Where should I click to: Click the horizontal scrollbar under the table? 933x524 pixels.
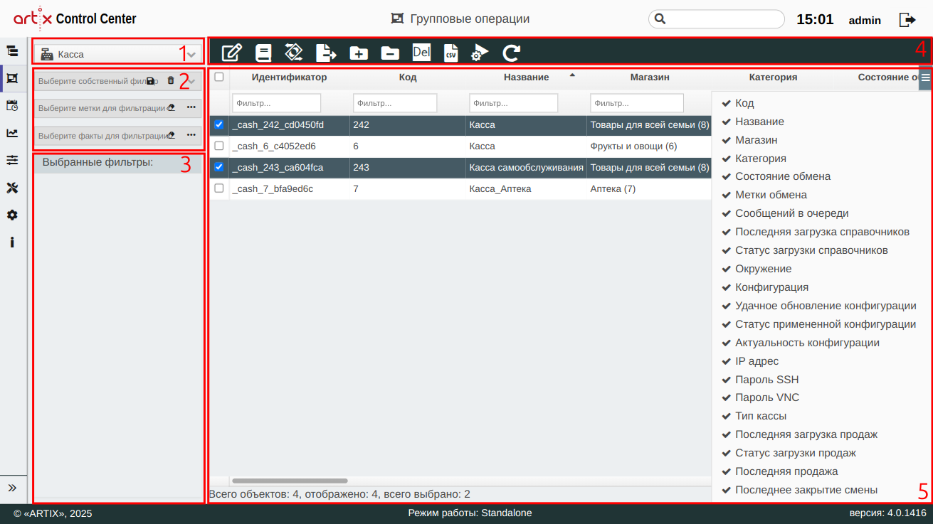pyautogui.click(x=290, y=481)
